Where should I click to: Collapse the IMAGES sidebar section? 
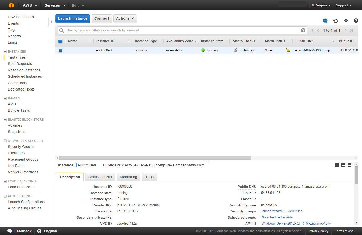(5, 98)
